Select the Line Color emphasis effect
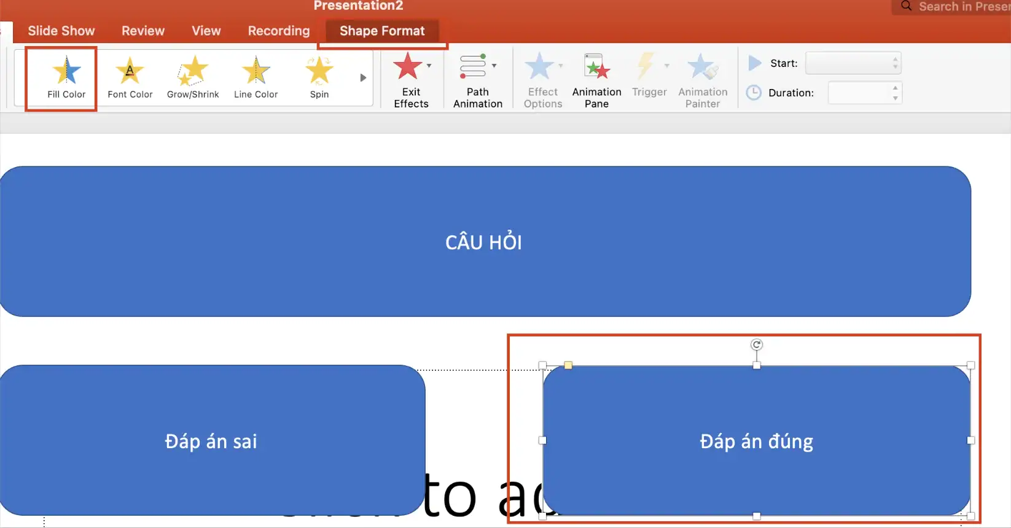Image resolution: width=1011 pixels, height=528 pixels. [256, 77]
